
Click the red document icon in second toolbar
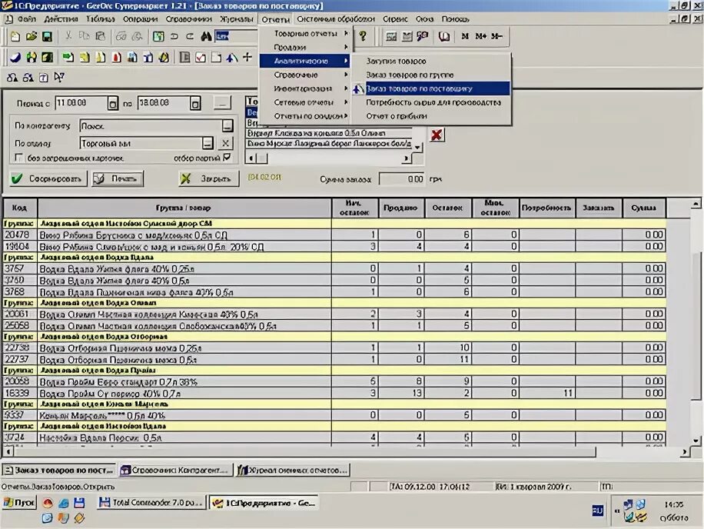[117, 58]
